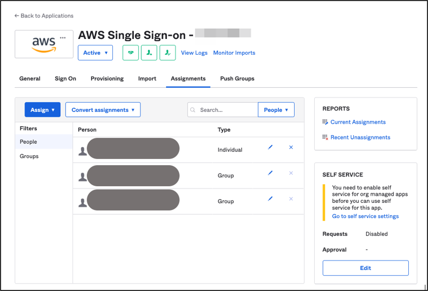Switch to the Push Groups tab

coord(237,79)
